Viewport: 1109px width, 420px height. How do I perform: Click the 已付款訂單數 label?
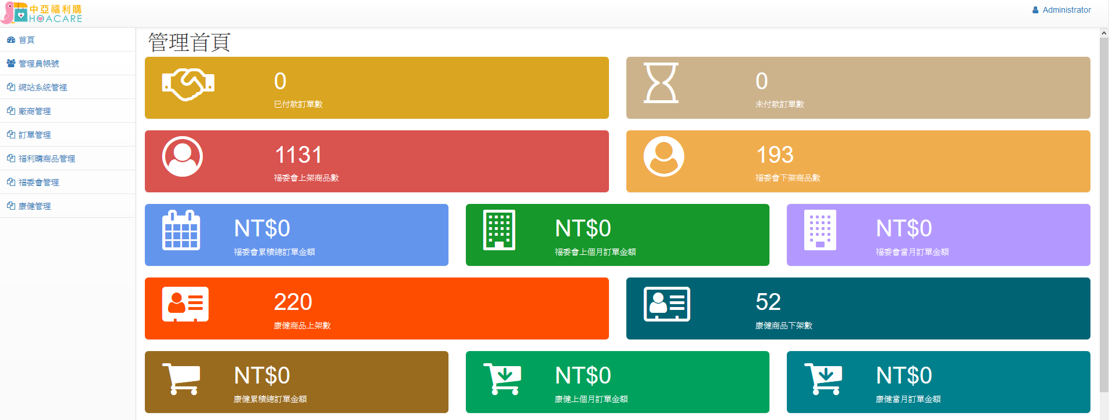click(x=298, y=104)
